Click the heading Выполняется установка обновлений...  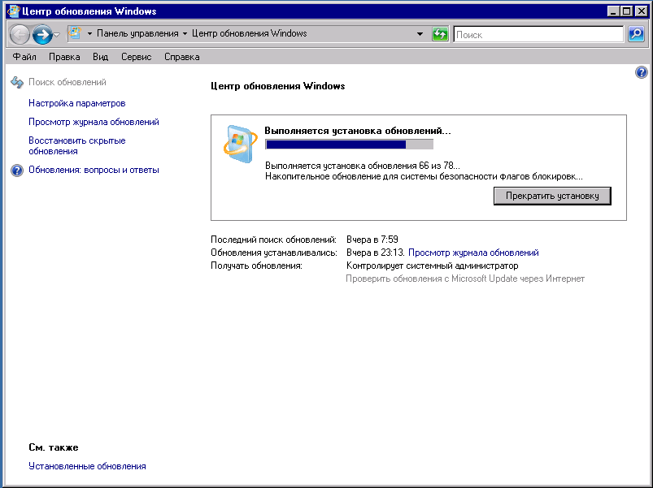point(358,131)
